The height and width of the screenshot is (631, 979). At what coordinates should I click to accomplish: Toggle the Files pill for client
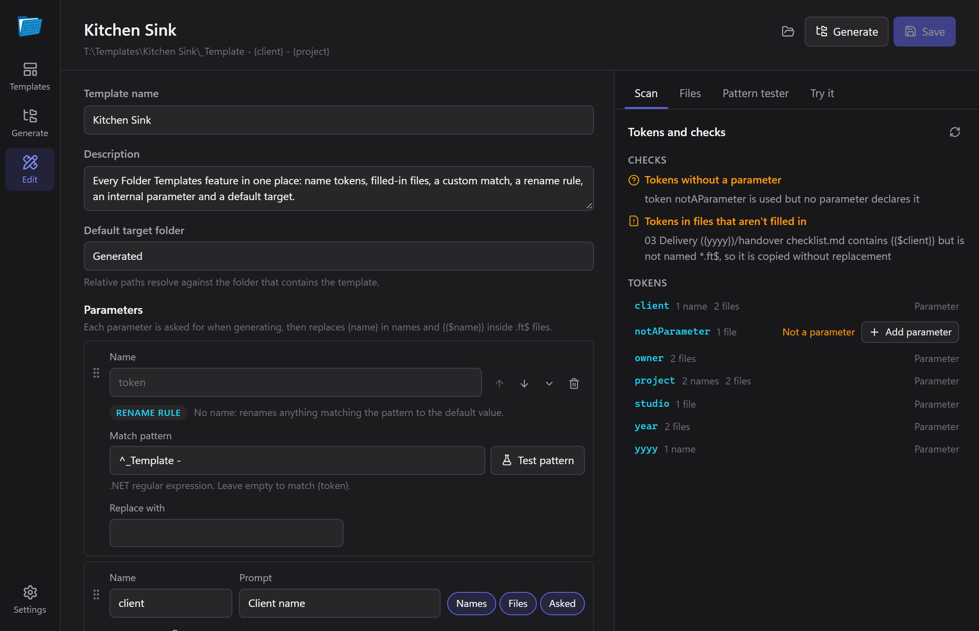point(518,604)
